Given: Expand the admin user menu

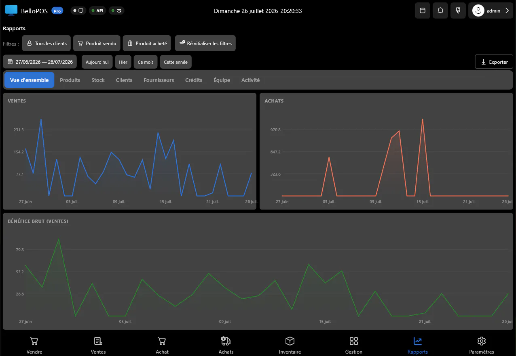Looking at the screenshot, I should click(491, 10).
